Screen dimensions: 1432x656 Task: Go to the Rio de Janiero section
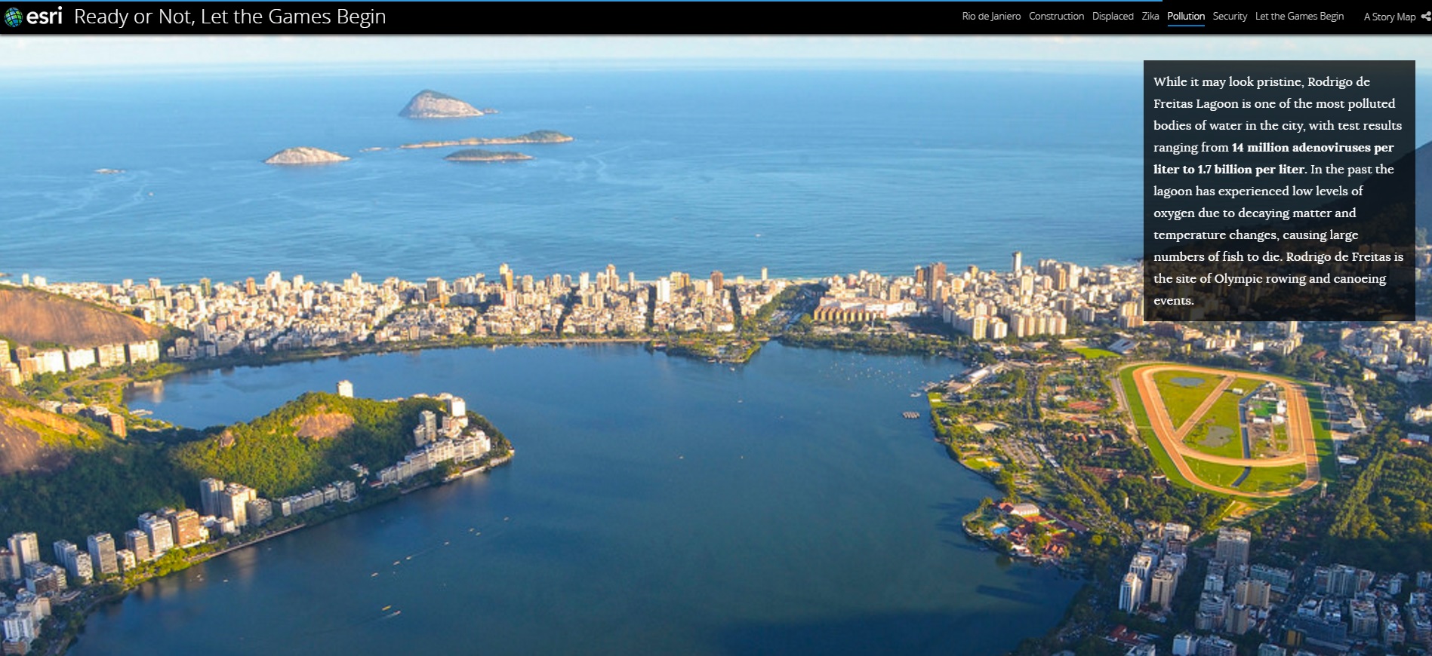tap(990, 17)
